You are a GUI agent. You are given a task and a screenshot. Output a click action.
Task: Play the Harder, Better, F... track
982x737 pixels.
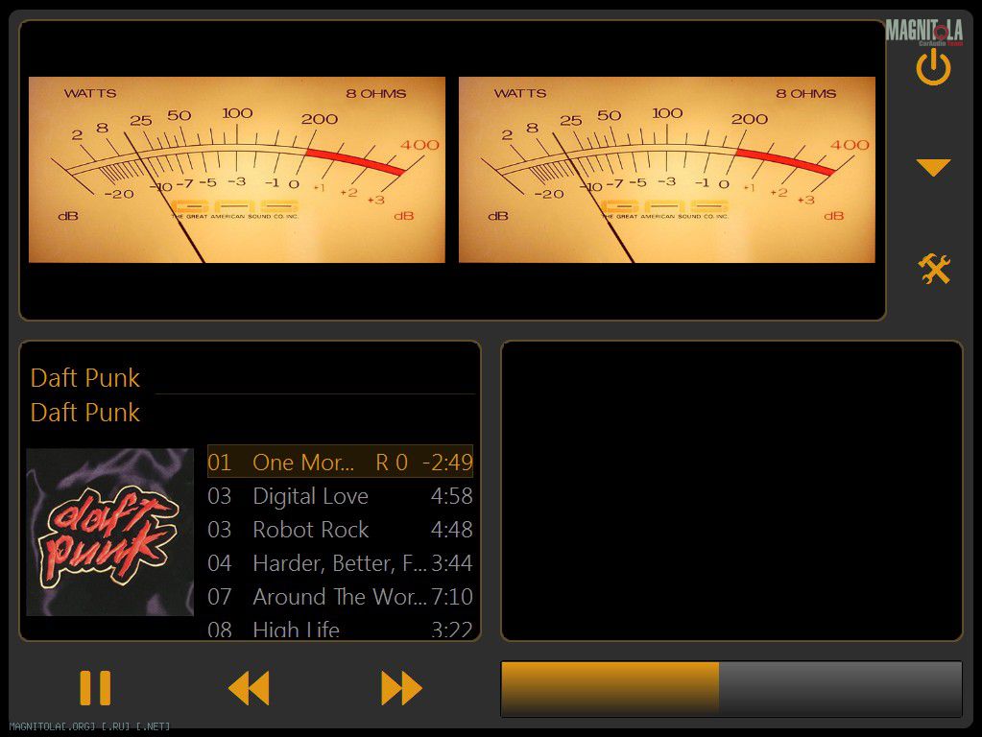click(x=340, y=563)
